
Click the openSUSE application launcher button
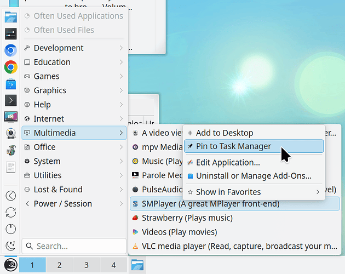pyautogui.click(x=10, y=265)
